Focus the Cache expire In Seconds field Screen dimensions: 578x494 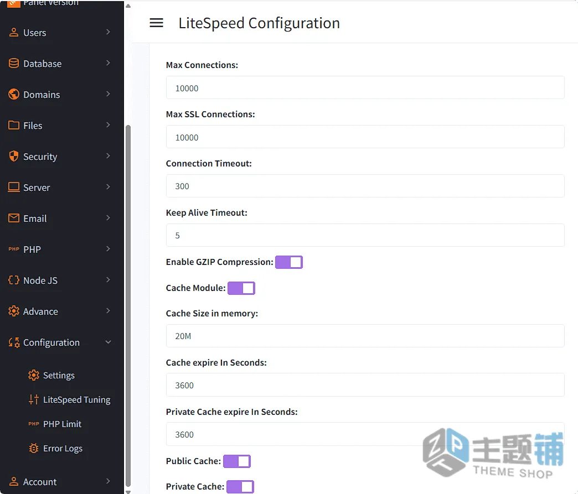(x=365, y=385)
